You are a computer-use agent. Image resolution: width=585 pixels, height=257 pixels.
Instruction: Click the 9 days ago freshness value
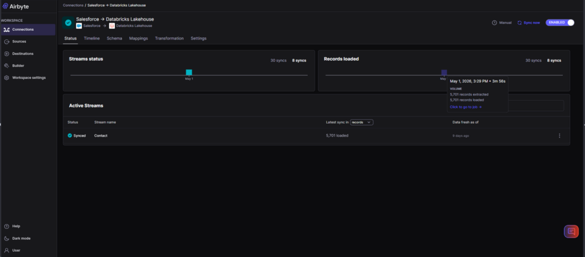[x=460, y=136]
